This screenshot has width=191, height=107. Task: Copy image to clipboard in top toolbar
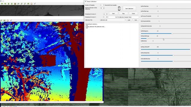32,4
